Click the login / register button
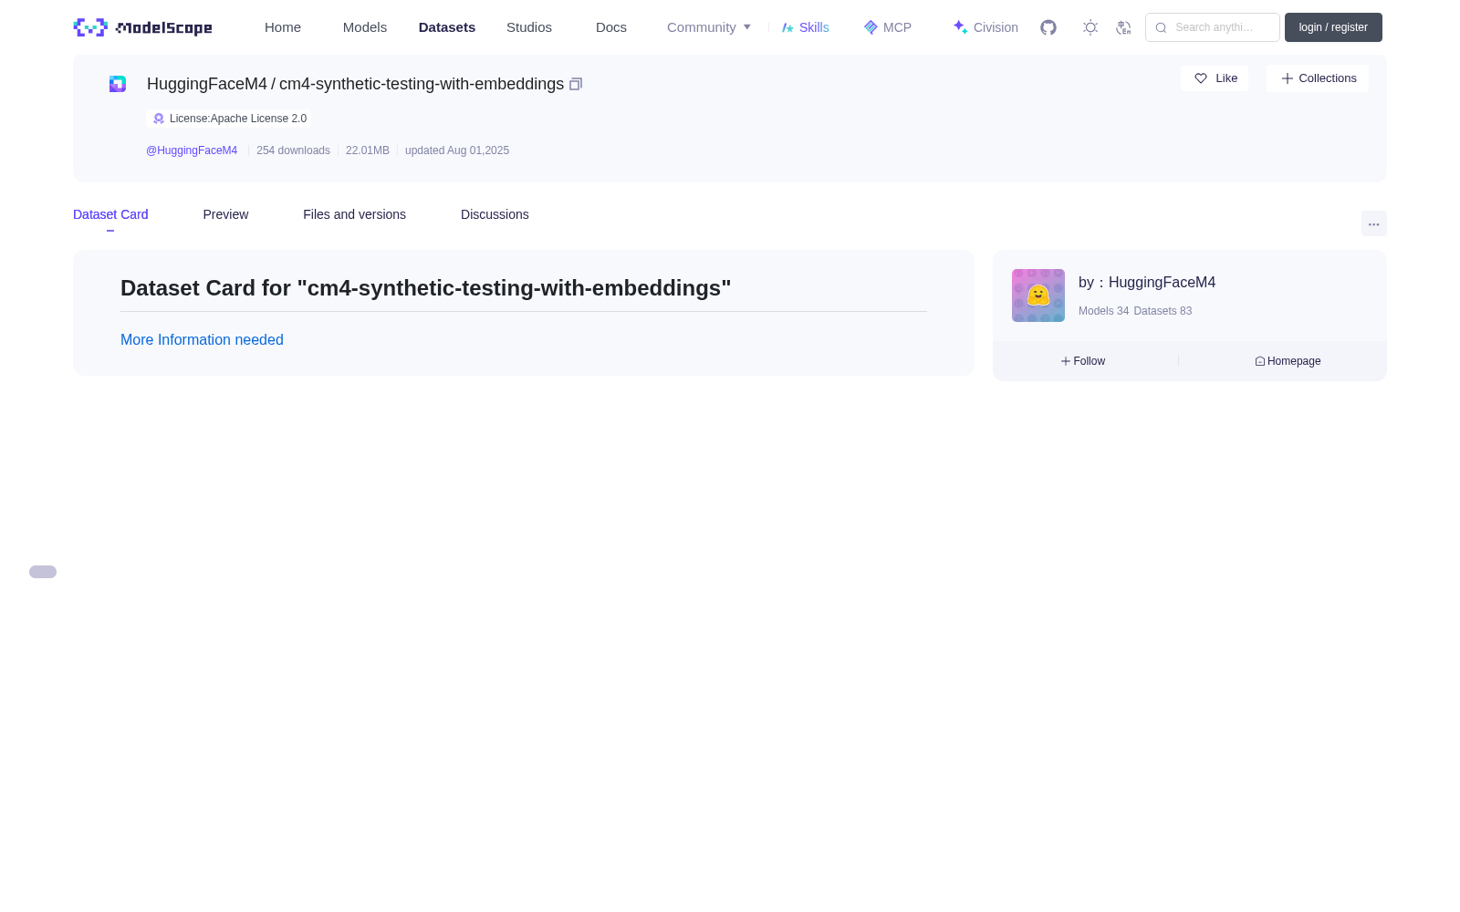Image resolution: width=1460 pixels, height=912 pixels. [1333, 27]
